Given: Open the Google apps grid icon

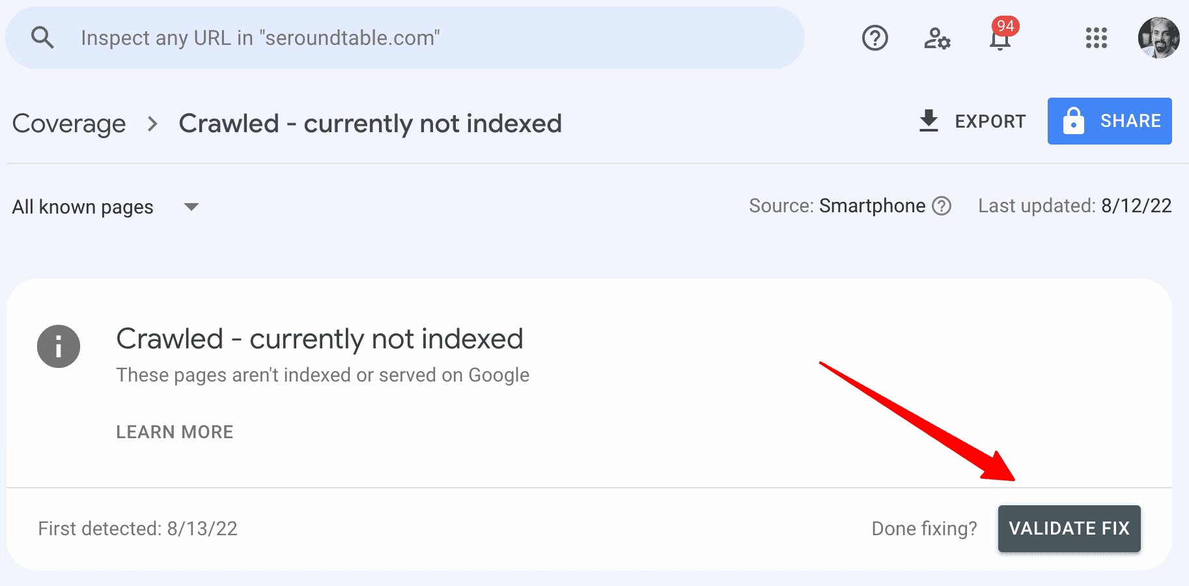Looking at the screenshot, I should (x=1097, y=38).
